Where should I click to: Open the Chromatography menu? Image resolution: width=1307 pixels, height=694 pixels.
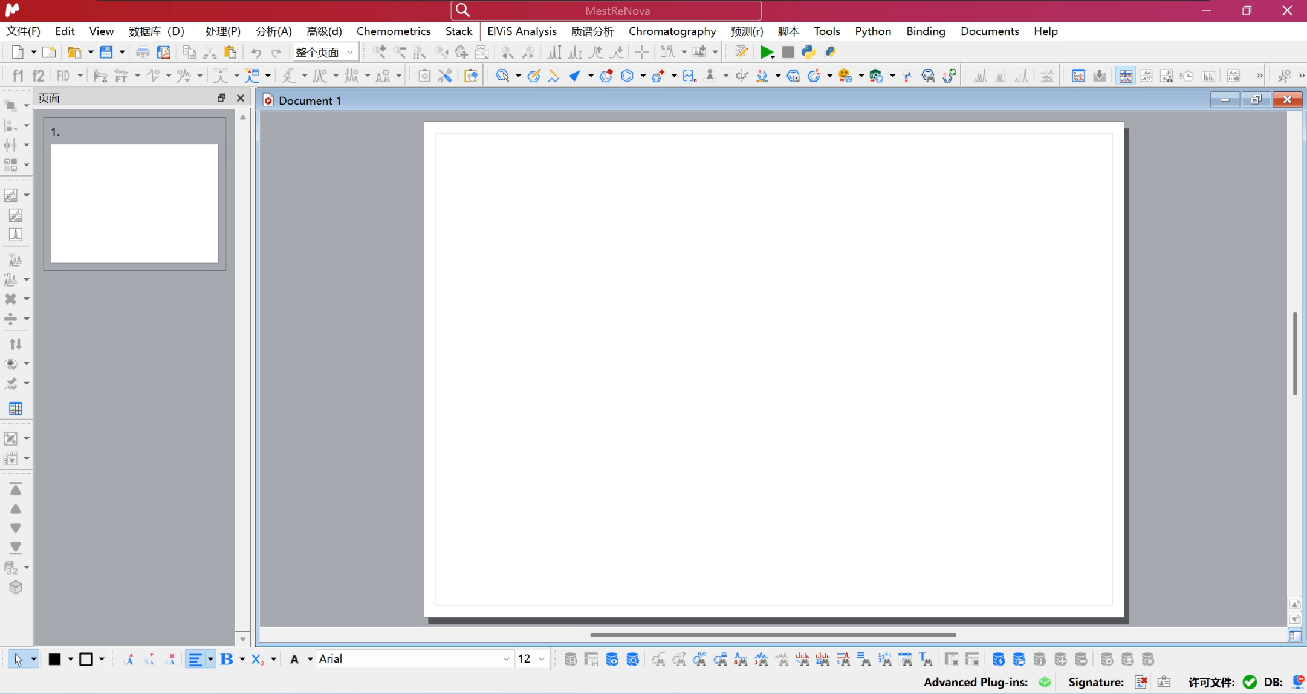point(672,31)
